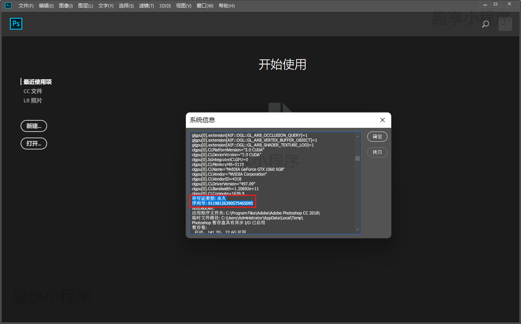Click the 拷贝 button
The width and height of the screenshot is (521, 324).
pyautogui.click(x=377, y=152)
